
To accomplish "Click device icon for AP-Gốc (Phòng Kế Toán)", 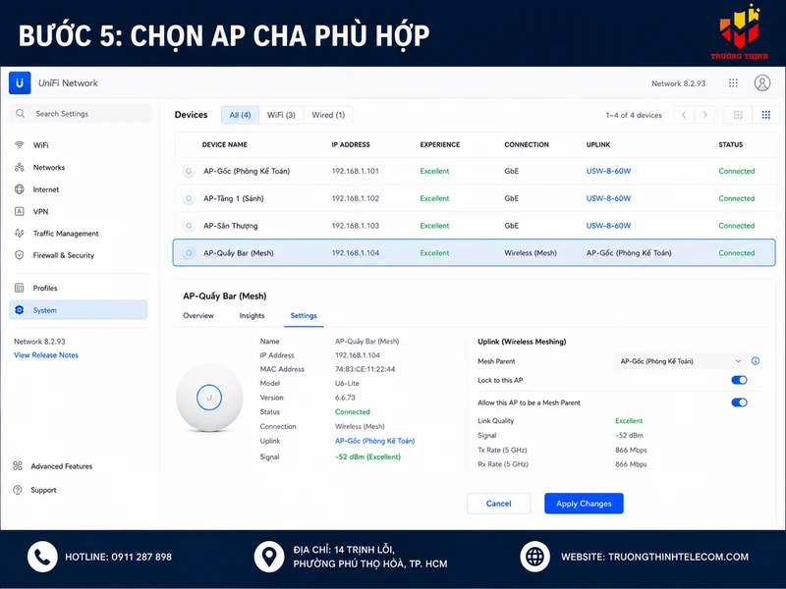I will click(x=189, y=171).
